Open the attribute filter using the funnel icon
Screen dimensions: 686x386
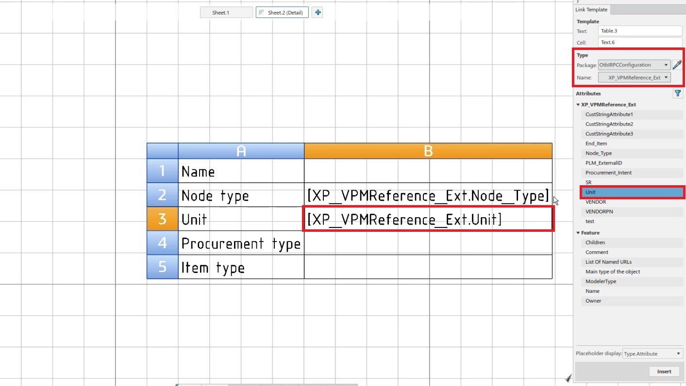678,93
